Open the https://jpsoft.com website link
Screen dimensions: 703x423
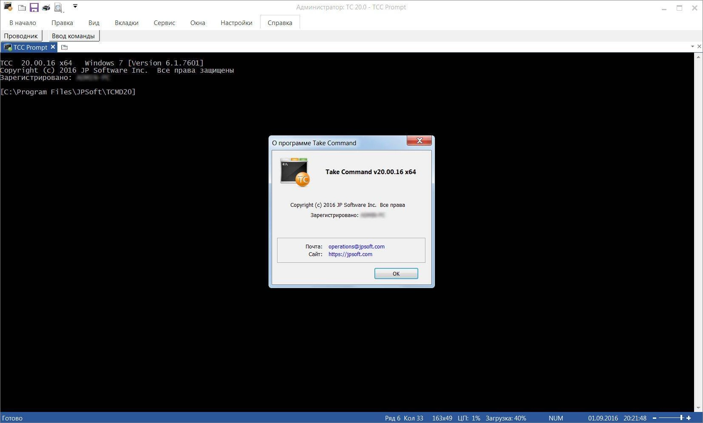(x=350, y=254)
